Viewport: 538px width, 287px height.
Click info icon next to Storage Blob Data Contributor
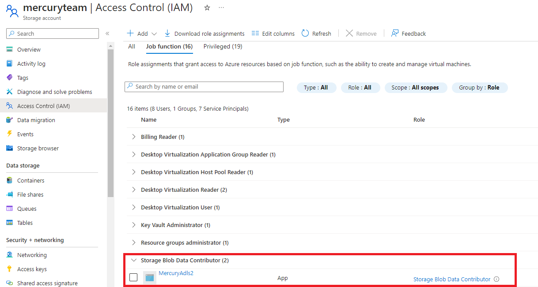[x=496, y=279]
